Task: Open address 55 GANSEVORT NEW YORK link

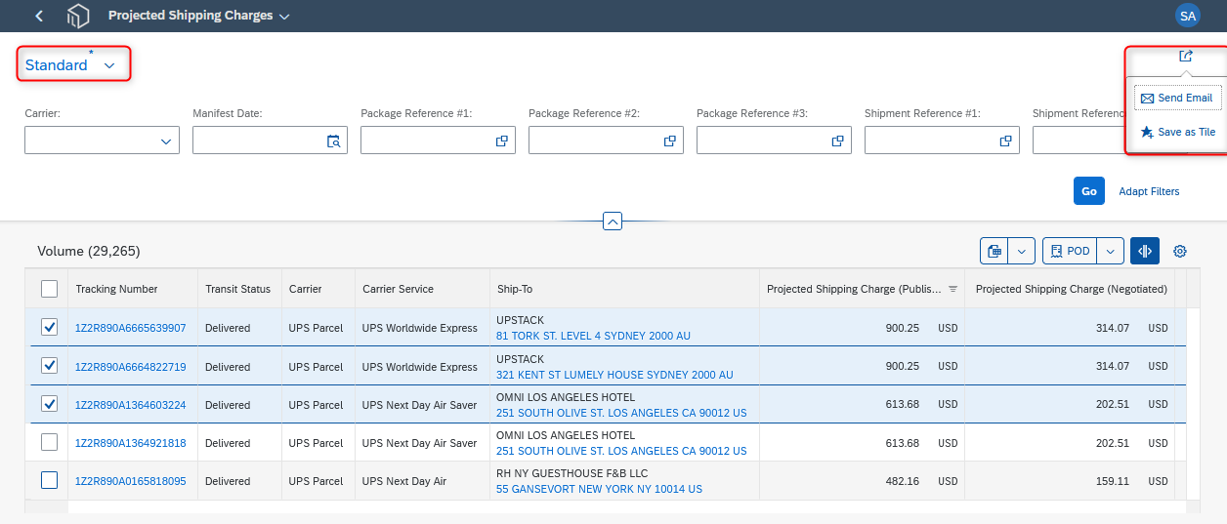Action: pos(599,489)
